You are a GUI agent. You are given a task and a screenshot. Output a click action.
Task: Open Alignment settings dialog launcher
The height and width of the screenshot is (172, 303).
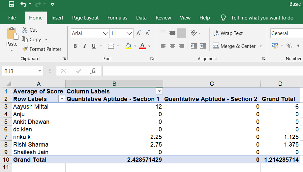click(x=264, y=59)
